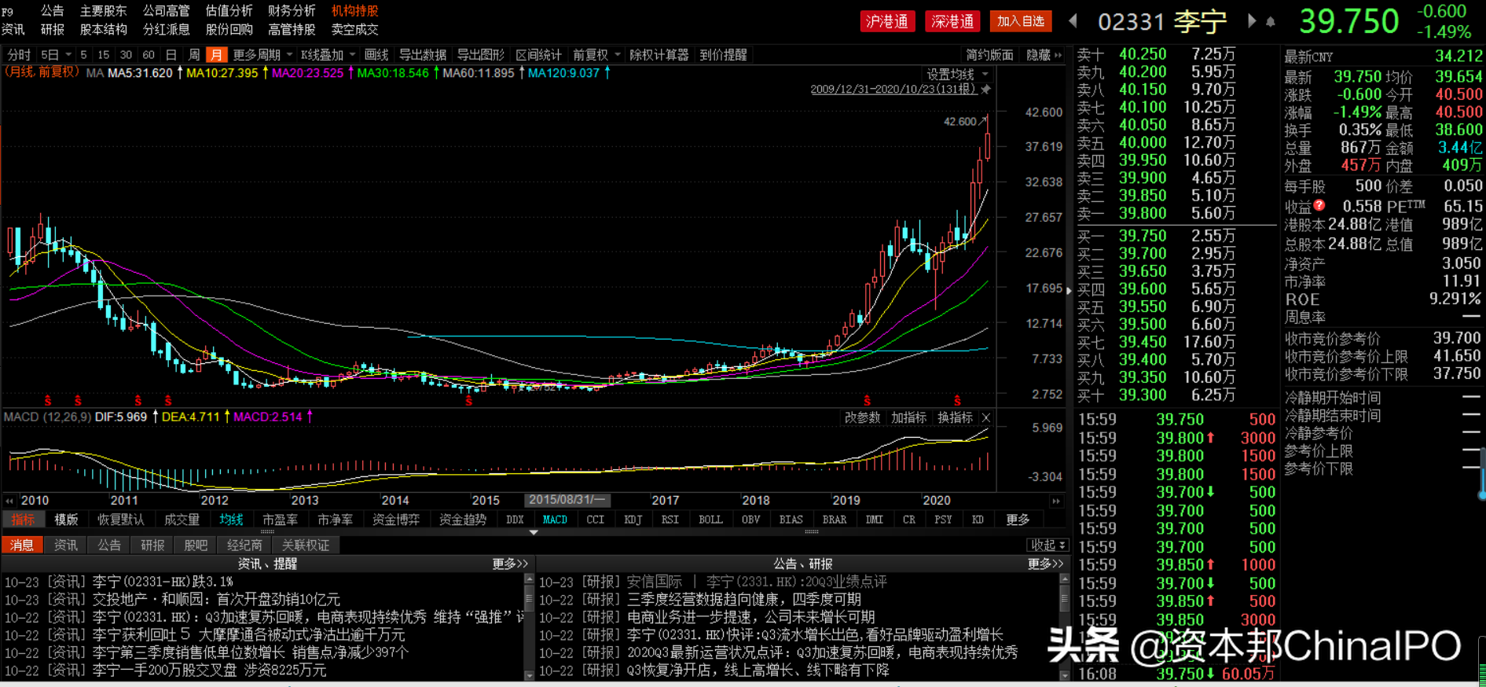Select the 60 minute period
1486x687 pixels.
[149, 55]
